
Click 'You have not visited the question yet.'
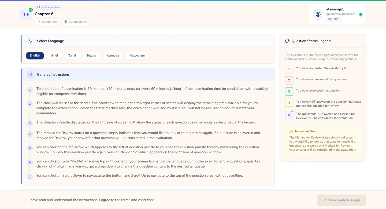[321, 68]
